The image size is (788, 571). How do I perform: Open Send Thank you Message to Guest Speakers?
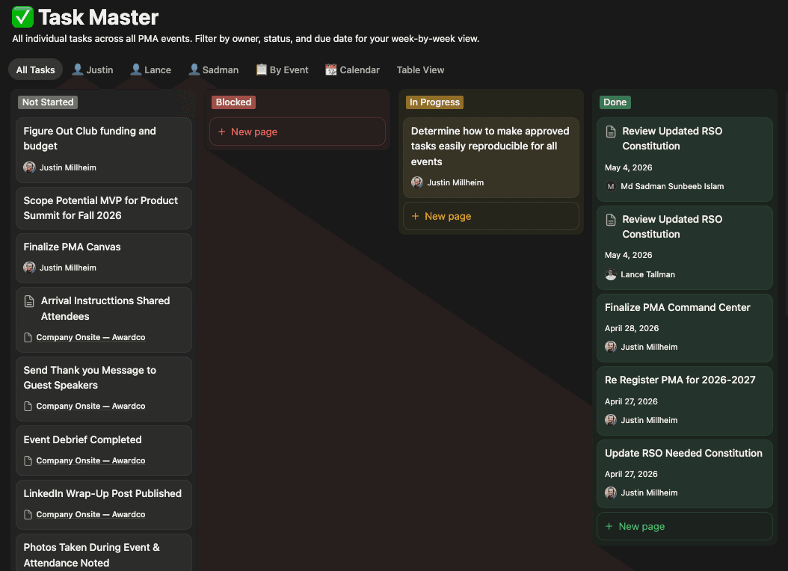[103, 389]
